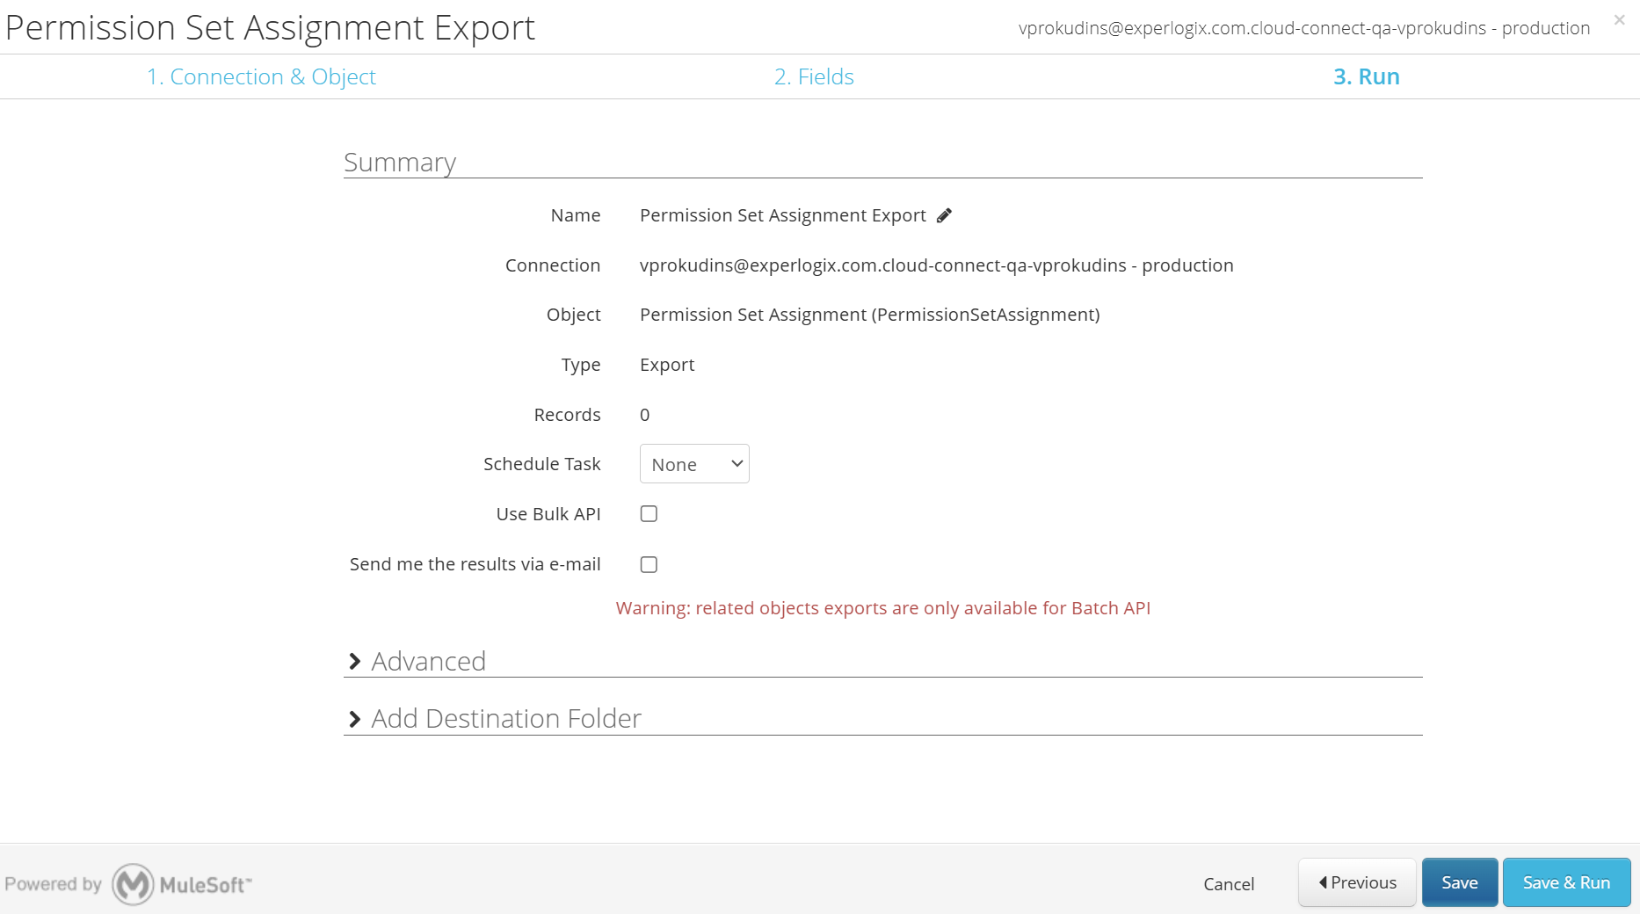Open the Schedule Task dropdown
This screenshot has width=1640, height=914.
point(694,464)
